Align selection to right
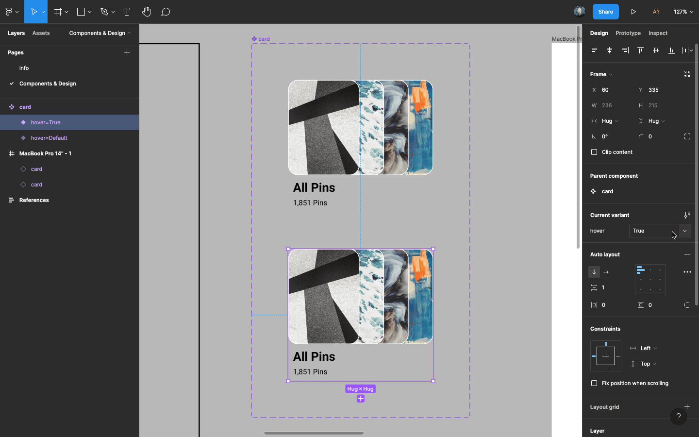 (625, 50)
